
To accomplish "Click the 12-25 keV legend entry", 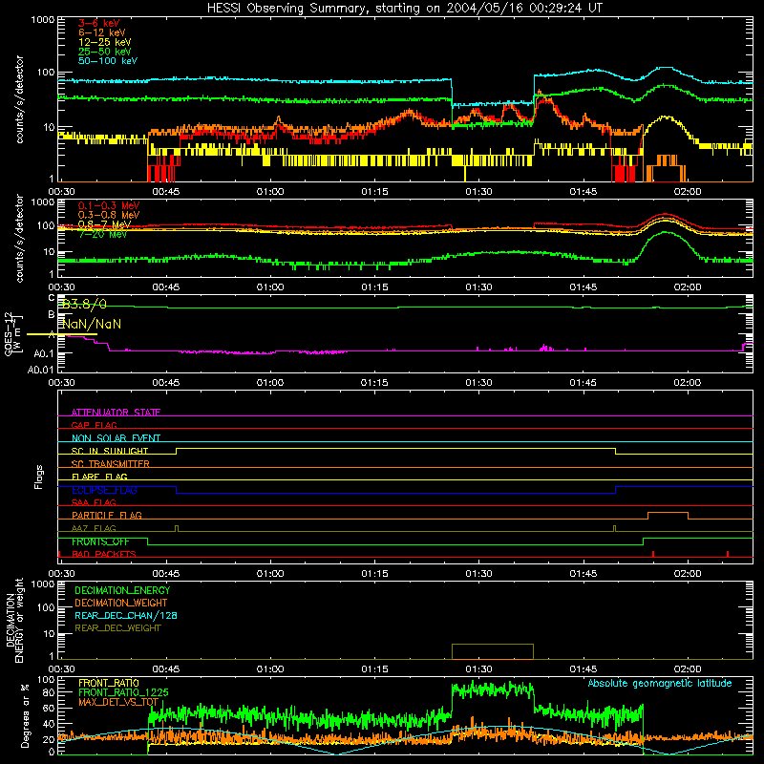I will [104, 42].
